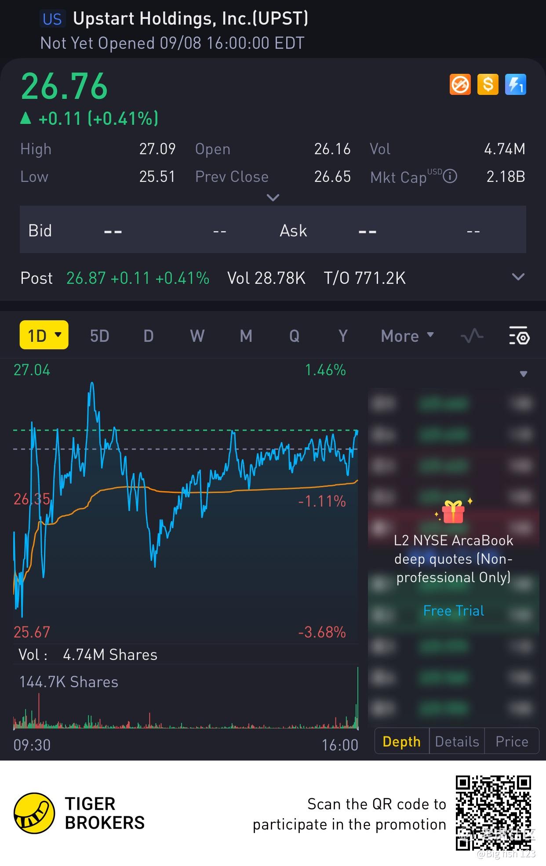The height and width of the screenshot is (866, 546).
Task: Expand the Post market row
Action: click(x=518, y=277)
